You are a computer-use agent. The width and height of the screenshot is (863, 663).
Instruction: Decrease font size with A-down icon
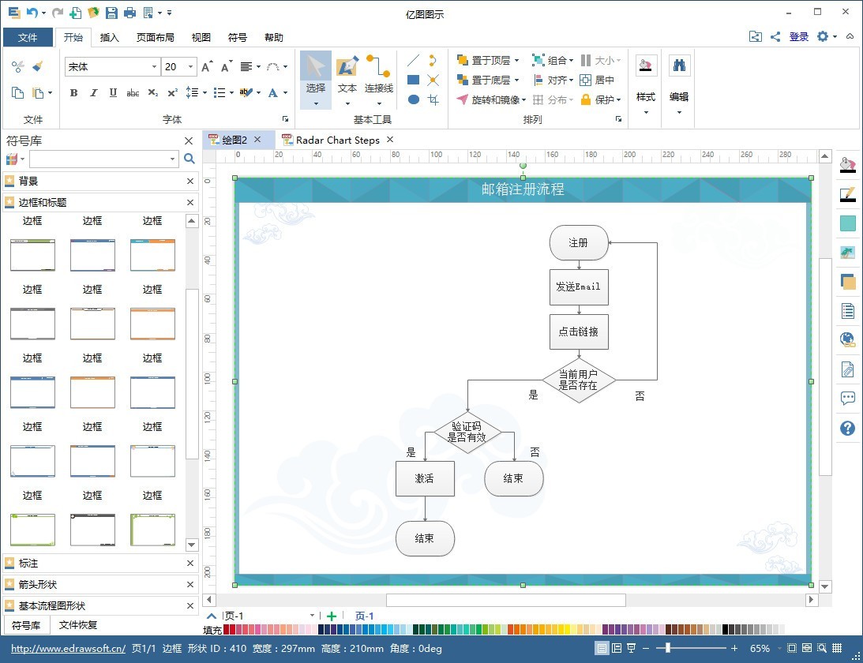pos(226,66)
